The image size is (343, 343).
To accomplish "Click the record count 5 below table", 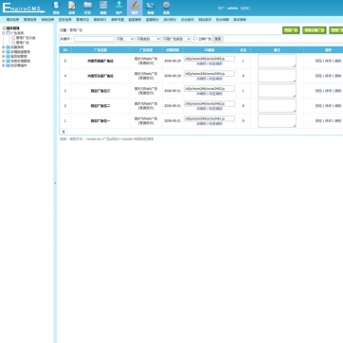I will pos(63,132).
